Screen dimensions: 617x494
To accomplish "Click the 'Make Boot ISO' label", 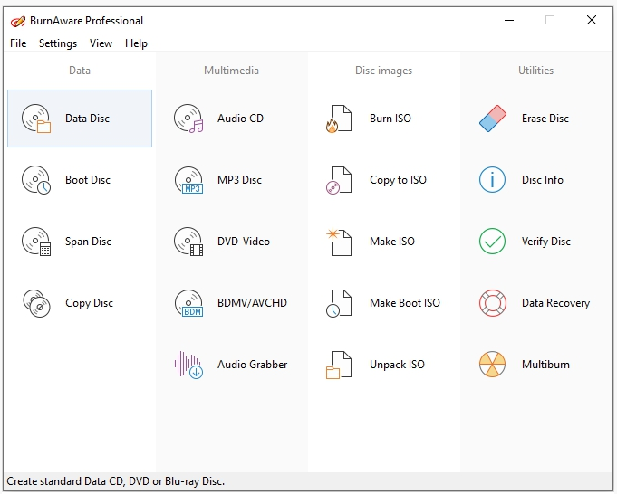I will coord(404,303).
